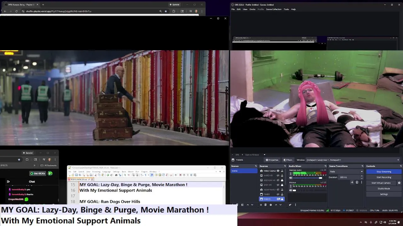Screen dimensions: 403x226
Task: Pop out the Scene Transitions dock
Action: click(362, 166)
